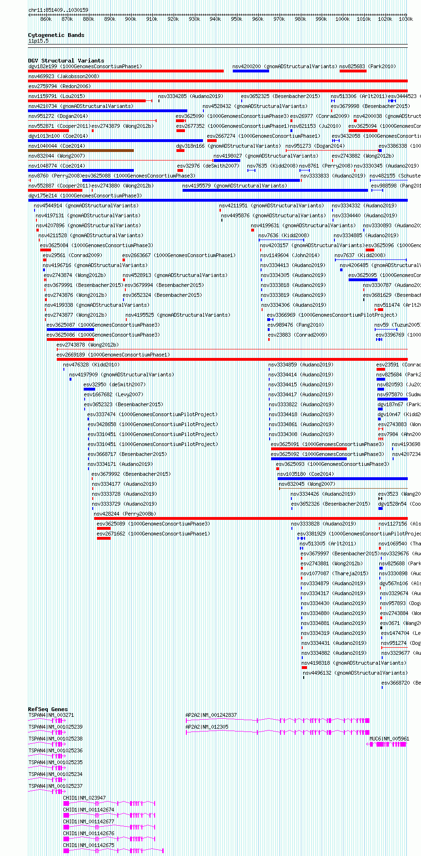Click esv3366969 (1000GenomesConsortiumPilotProject) label
Viewport: 421px width, 856px height.
[332, 315]
